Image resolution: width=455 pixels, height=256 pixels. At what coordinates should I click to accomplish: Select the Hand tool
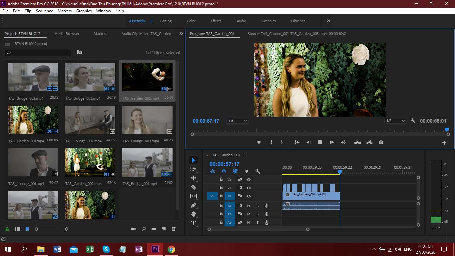click(x=194, y=214)
